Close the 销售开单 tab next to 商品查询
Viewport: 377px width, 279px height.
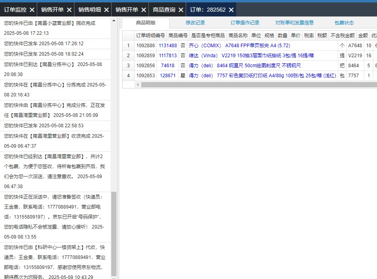click(144, 10)
